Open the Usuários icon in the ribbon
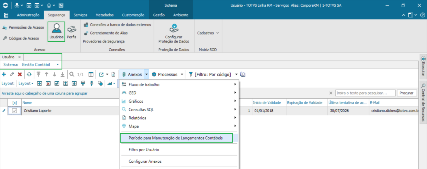This screenshot has height=169, width=427. click(57, 31)
